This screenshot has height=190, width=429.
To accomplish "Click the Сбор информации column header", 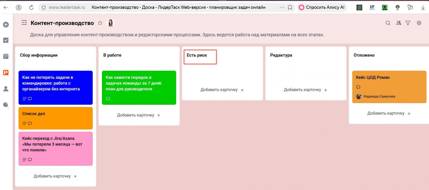I will point(39,55).
